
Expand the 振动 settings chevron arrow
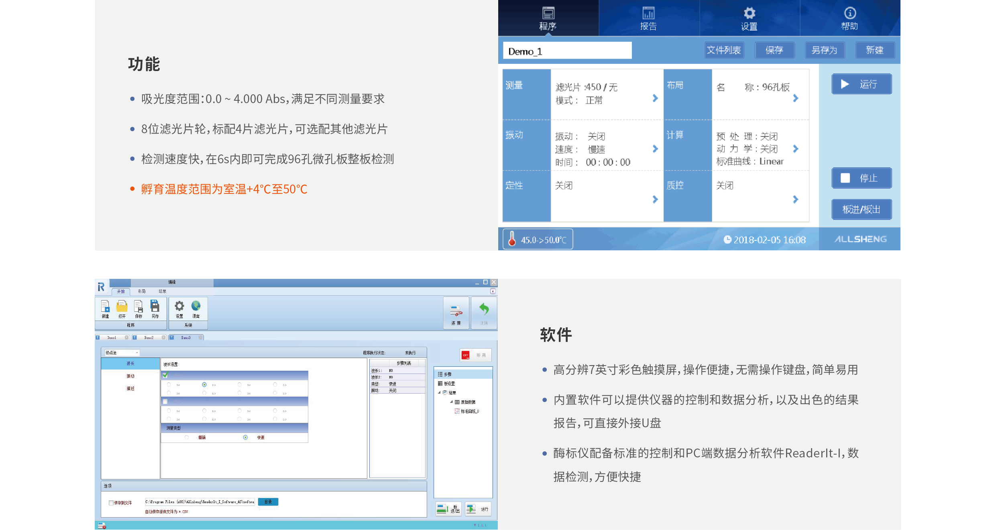[x=655, y=149]
